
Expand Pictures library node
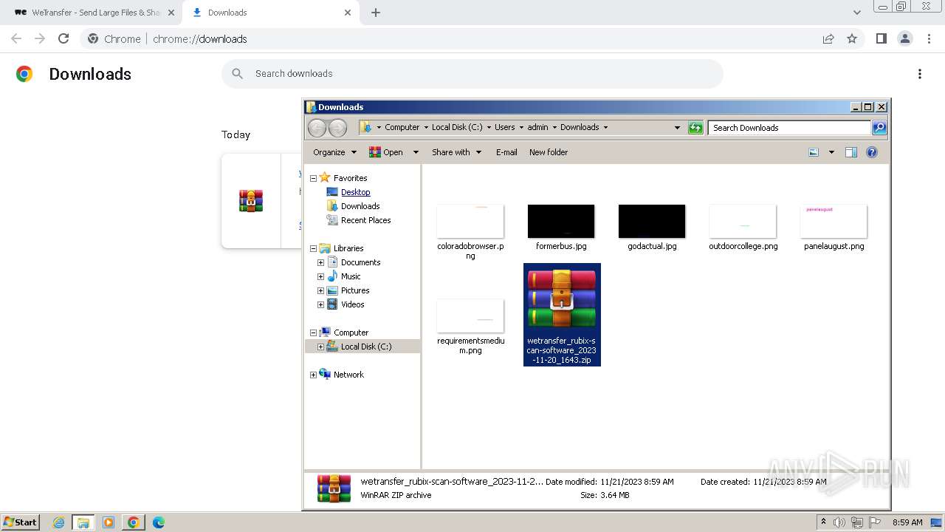click(320, 290)
